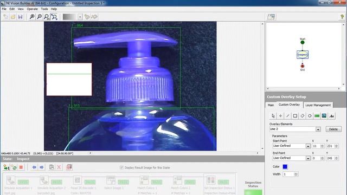Select the Rectangle overlay tool
The image size is (347, 195).
click(295, 116)
